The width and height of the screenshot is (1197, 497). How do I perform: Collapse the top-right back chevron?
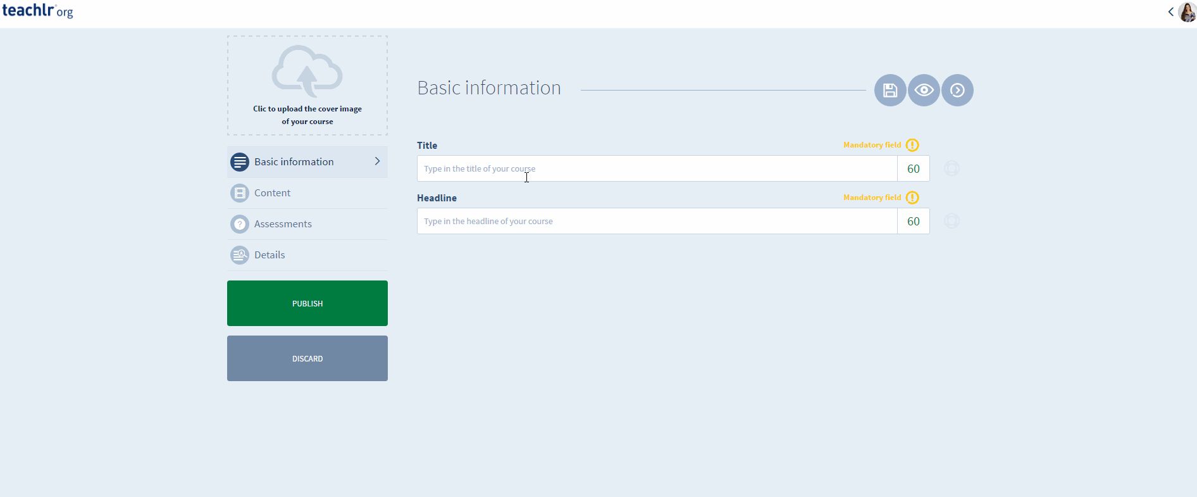(1170, 11)
